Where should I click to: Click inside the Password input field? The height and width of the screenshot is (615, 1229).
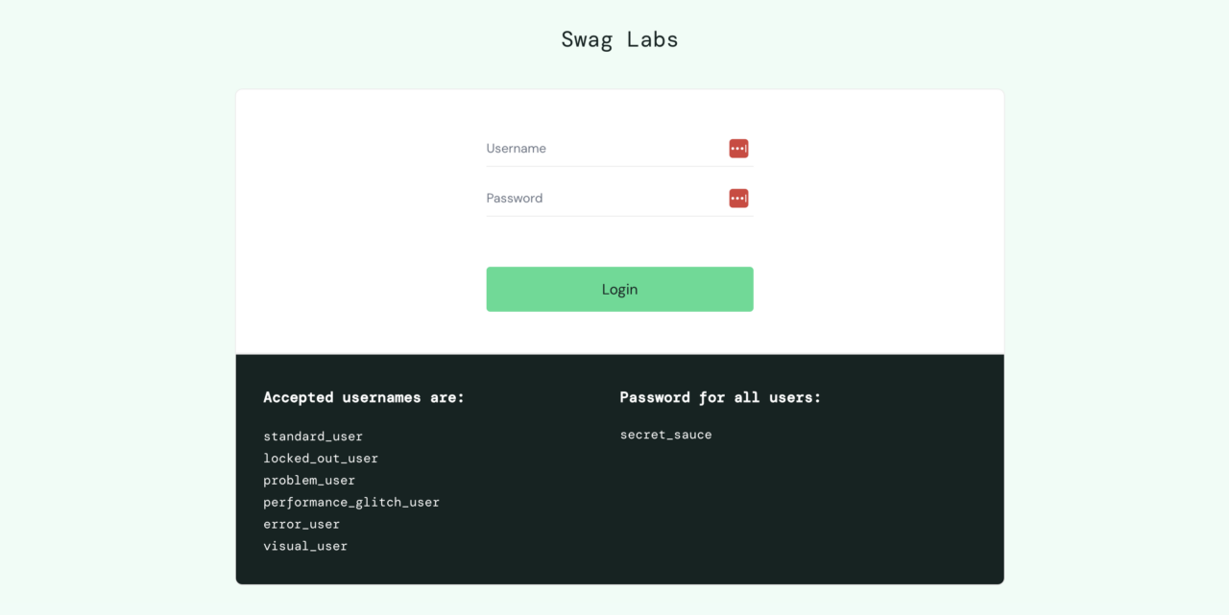595,198
